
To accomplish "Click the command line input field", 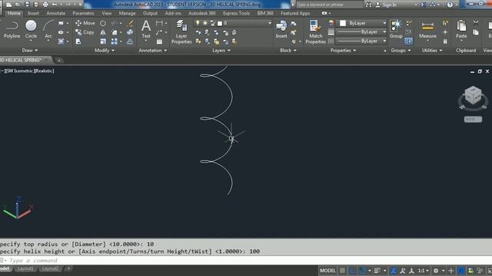I will tap(246, 261).
